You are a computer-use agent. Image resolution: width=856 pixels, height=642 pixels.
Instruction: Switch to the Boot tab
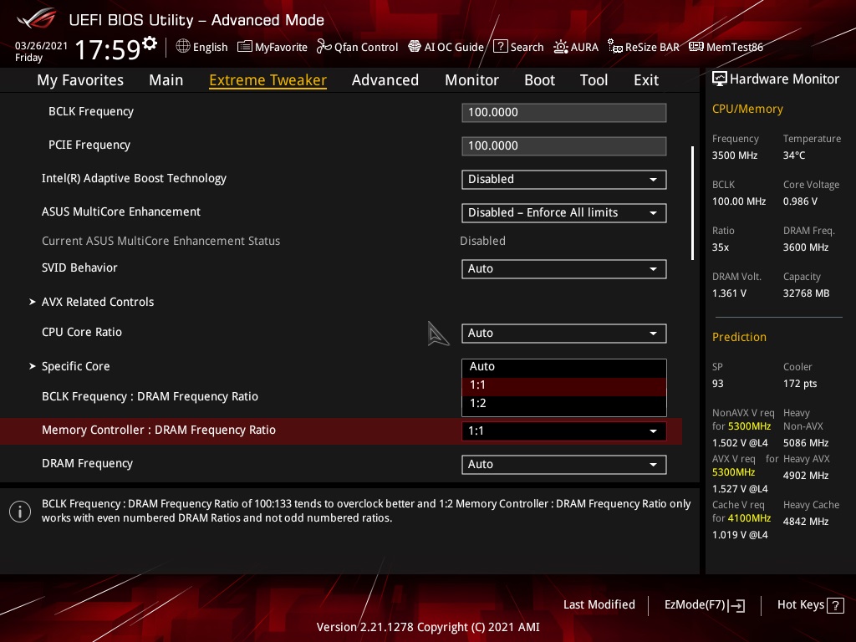click(539, 80)
